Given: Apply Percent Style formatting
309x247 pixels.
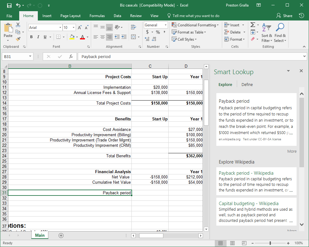Looking at the screenshot, I should click(158, 32).
